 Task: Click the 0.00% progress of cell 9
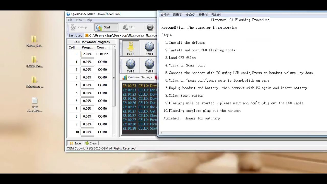click(x=87, y=124)
